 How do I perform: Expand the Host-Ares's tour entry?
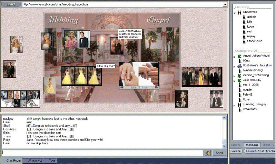(x=234, y=66)
